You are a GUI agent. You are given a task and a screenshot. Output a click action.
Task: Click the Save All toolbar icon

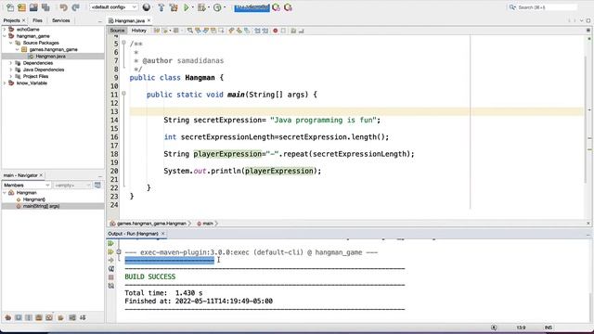click(45, 7)
